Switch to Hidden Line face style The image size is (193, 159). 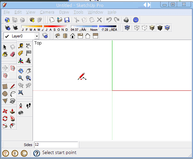(144, 28)
